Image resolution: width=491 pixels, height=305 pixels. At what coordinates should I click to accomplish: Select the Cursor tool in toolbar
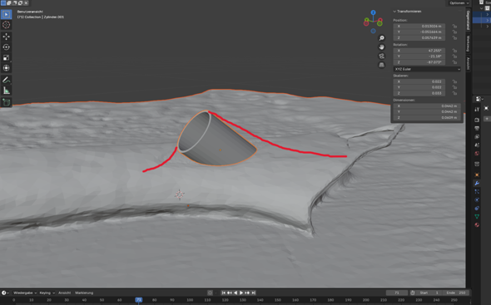(x=7, y=25)
